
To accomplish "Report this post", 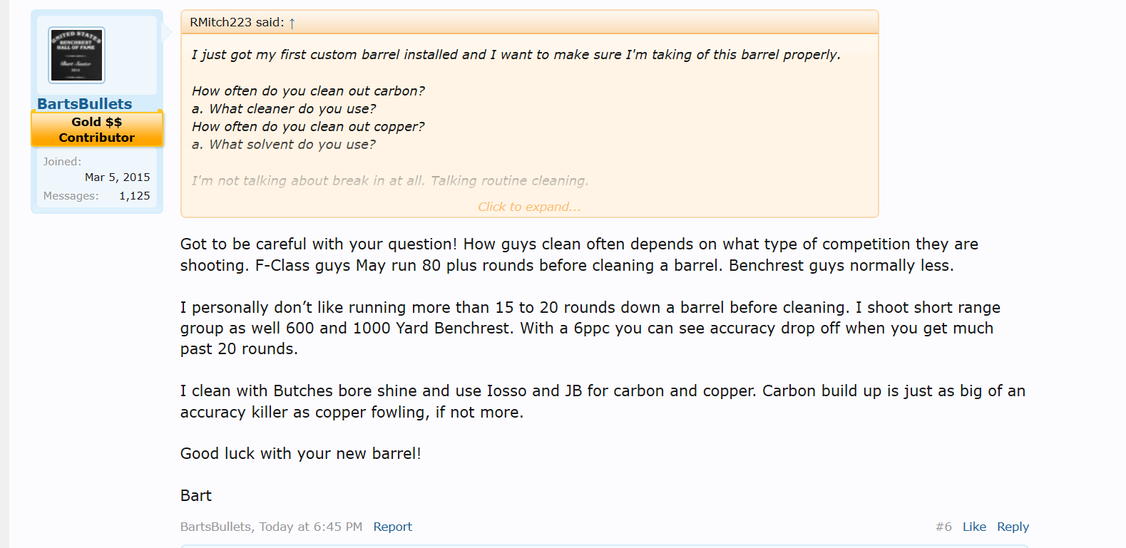I will pos(392,527).
